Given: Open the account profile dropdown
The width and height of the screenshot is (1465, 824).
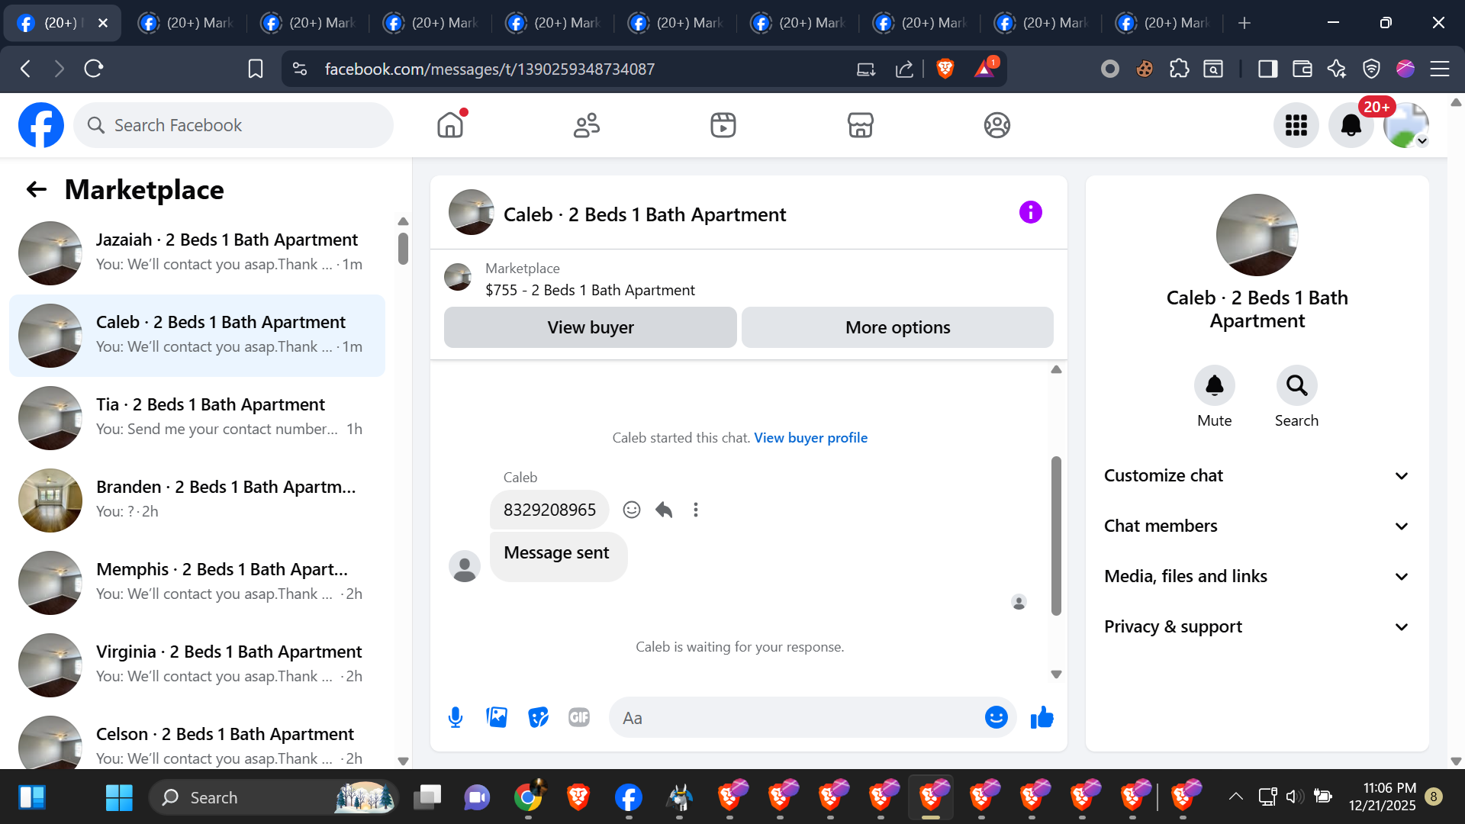Looking at the screenshot, I should click(1406, 125).
